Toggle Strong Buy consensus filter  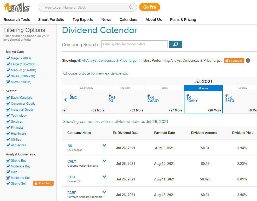click(8, 160)
